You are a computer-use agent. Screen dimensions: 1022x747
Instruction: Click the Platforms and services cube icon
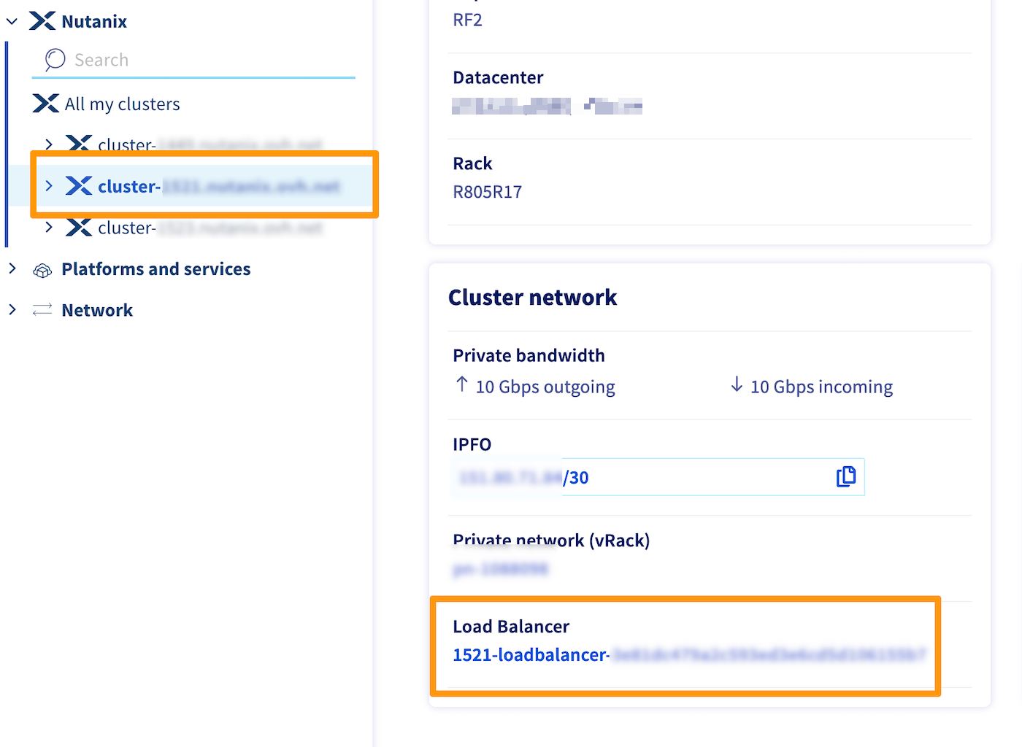coord(42,269)
